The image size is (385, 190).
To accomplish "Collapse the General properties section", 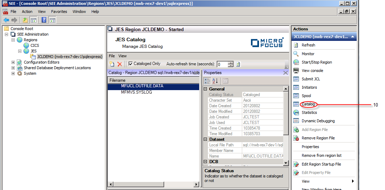I will [x=205, y=89].
